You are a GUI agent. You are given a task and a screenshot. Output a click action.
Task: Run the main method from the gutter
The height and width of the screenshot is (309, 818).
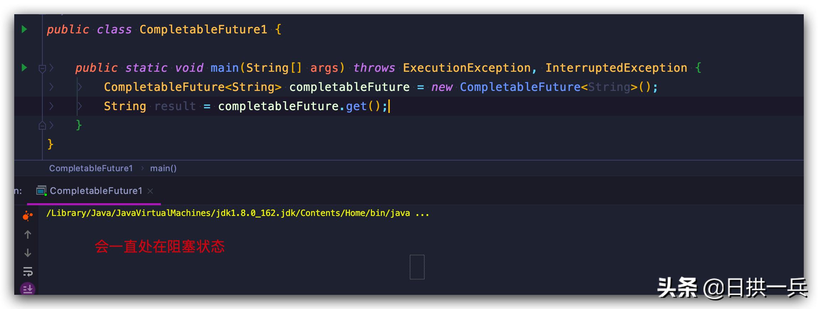tap(24, 67)
